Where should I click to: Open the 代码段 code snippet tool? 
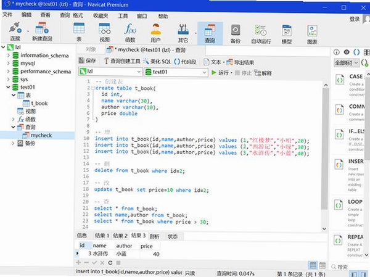tap(185, 62)
